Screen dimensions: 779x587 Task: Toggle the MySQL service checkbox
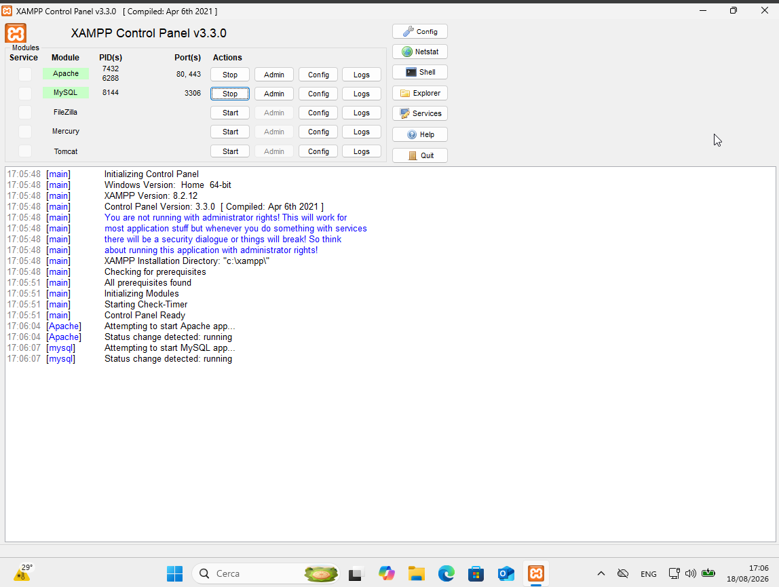(x=25, y=93)
